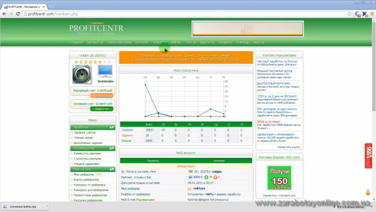Open ЗАРАБОТОК in top navigation
This screenshot has height=212, width=376.
click(x=95, y=42)
